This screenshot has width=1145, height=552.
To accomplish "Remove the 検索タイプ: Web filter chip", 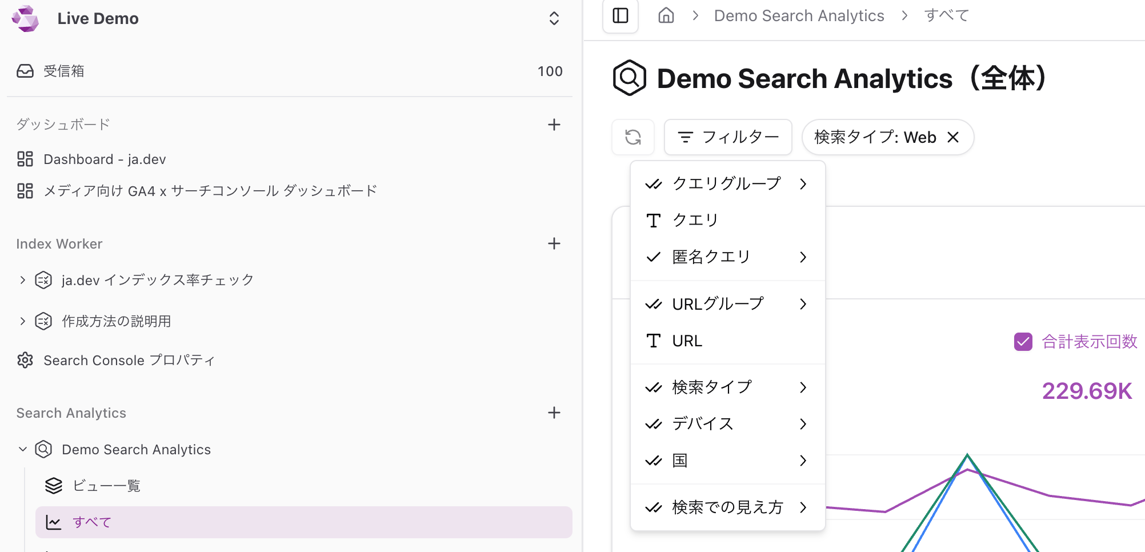I will [953, 137].
